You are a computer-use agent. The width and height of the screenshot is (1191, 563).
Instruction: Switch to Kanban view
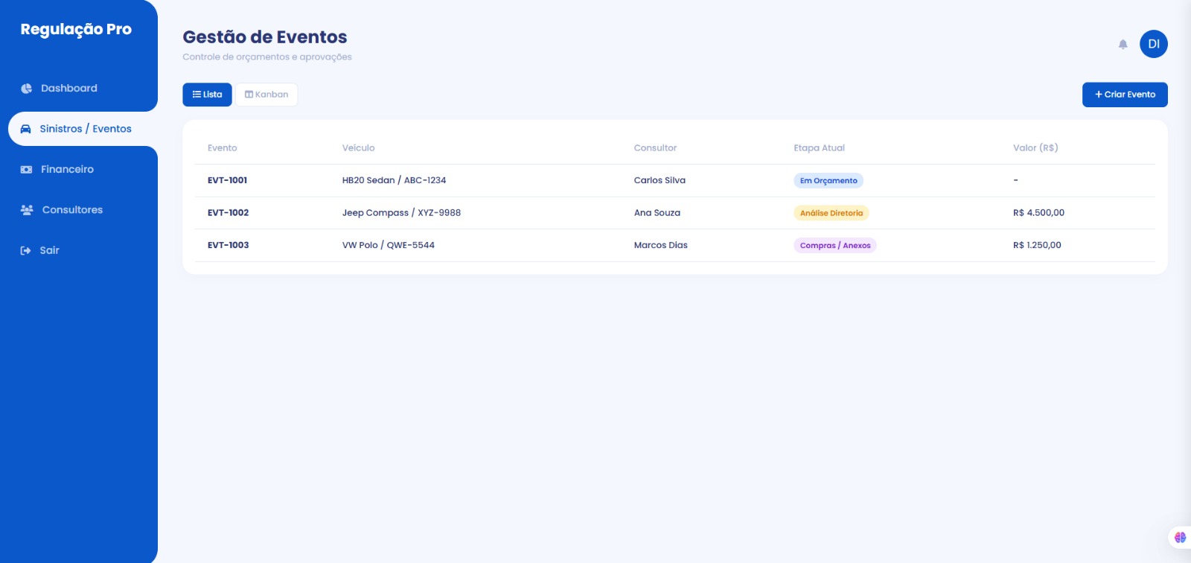pos(266,95)
